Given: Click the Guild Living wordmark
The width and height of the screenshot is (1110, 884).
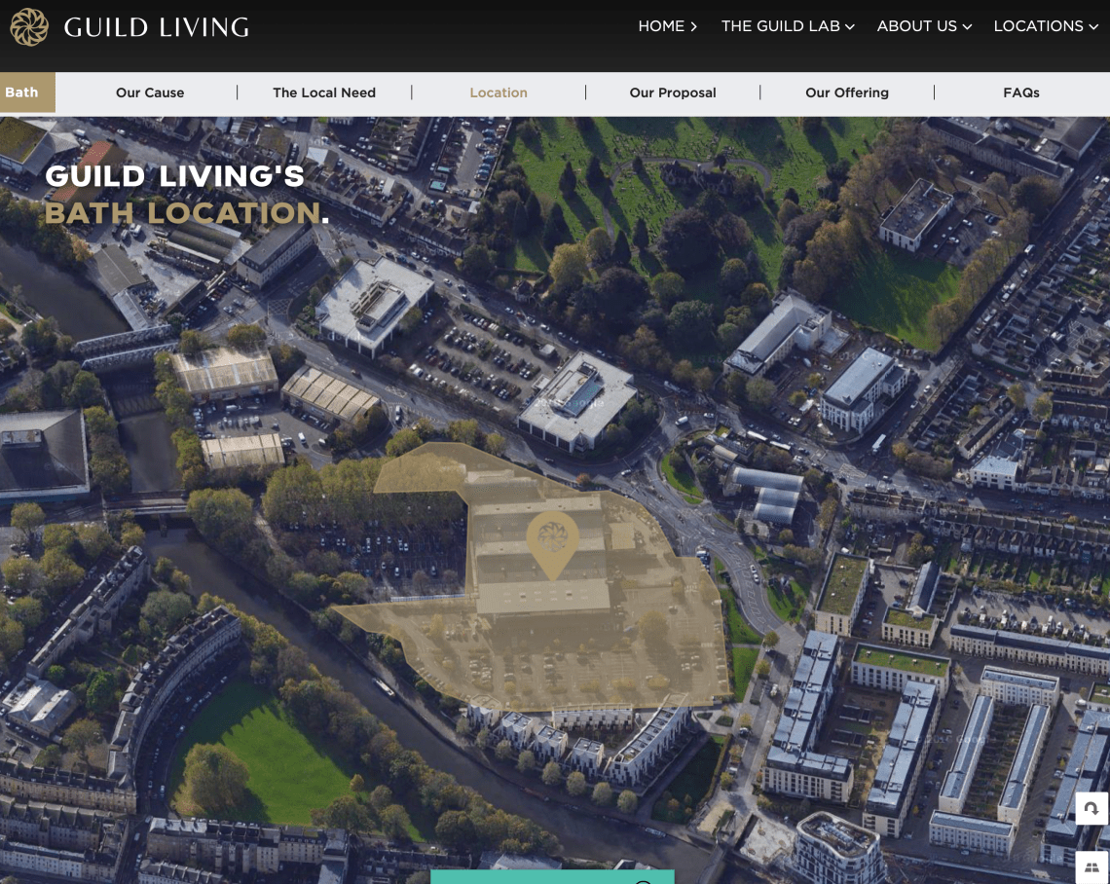Looking at the screenshot, I should (157, 27).
